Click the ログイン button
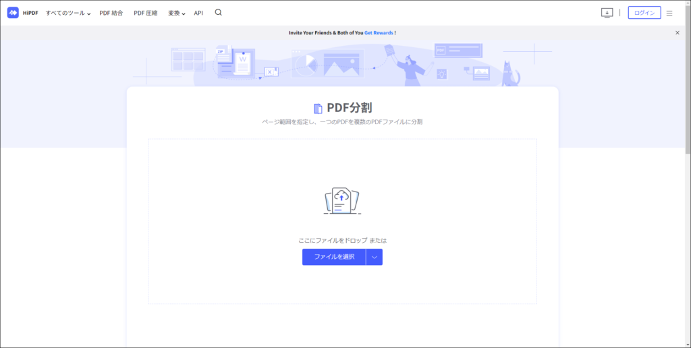This screenshot has width=691, height=348. tap(644, 13)
